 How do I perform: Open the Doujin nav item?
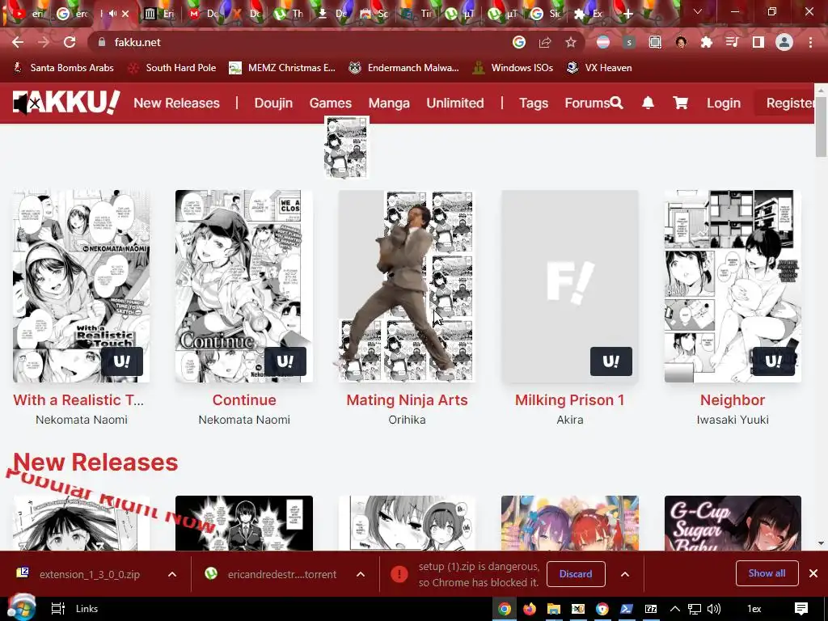click(x=273, y=103)
